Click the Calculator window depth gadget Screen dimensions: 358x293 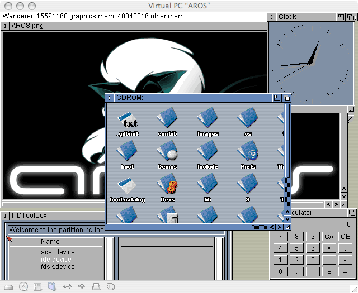click(352, 213)
